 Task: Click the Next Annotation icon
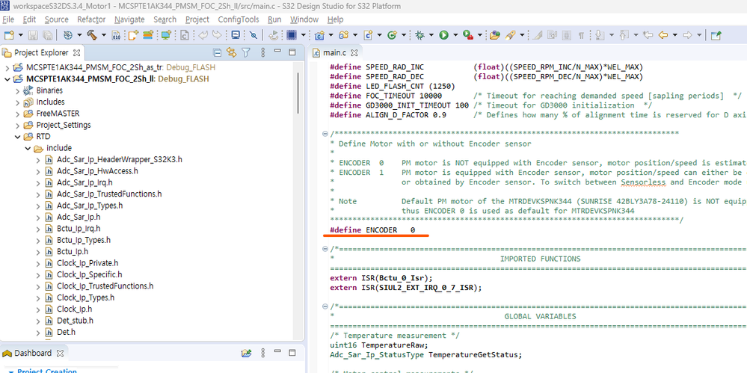pos(600,35)
